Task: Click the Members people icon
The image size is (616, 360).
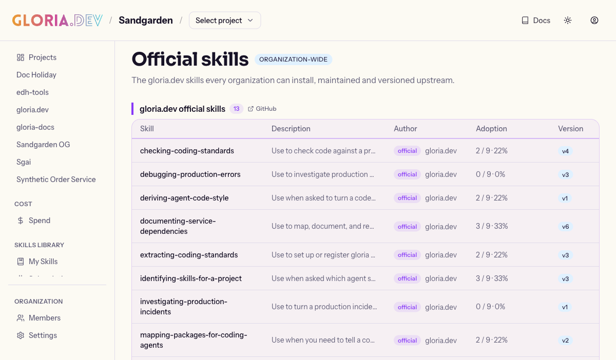Action: pyautogui.click(x=21, y=318)
